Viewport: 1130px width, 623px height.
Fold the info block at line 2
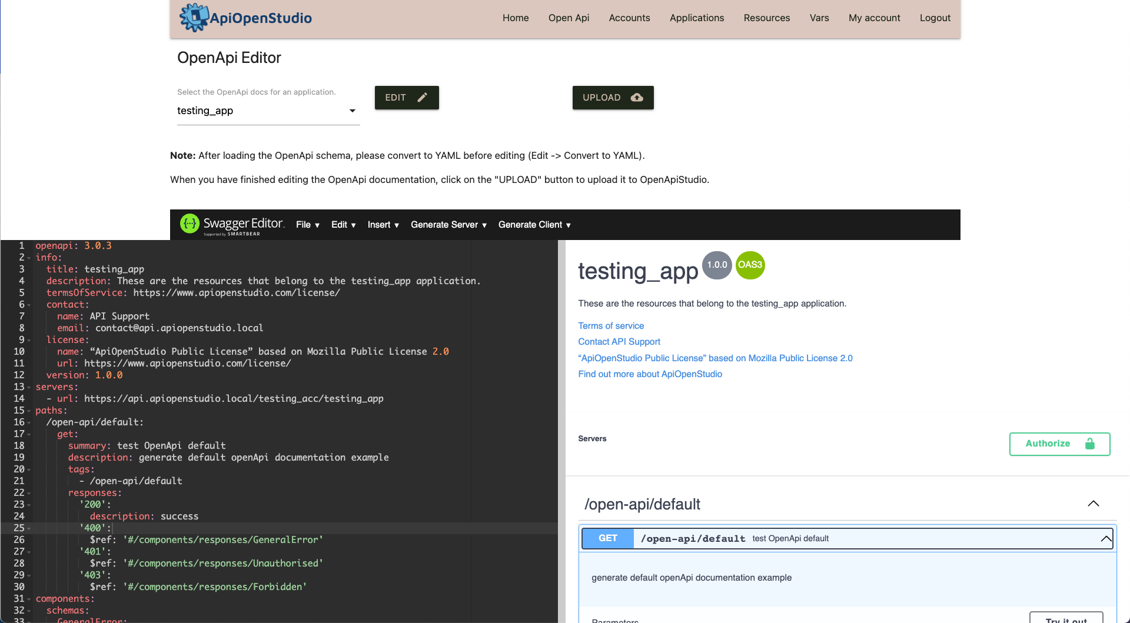(x=29, y=258)
